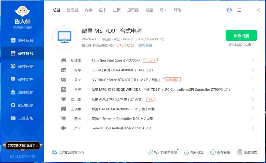The image size is (266, 163).
Task: Click the 重新扫描 rescan button
Action: click(x=241, y=35)
